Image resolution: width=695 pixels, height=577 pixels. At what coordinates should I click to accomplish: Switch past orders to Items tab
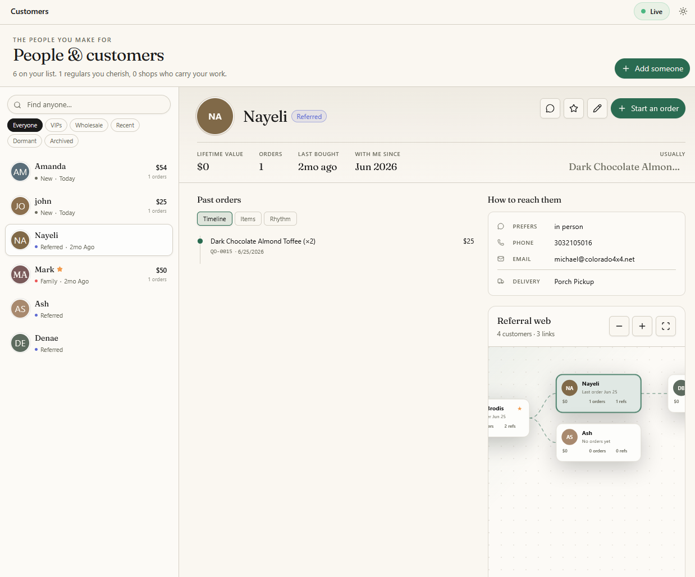coord(248,219)
